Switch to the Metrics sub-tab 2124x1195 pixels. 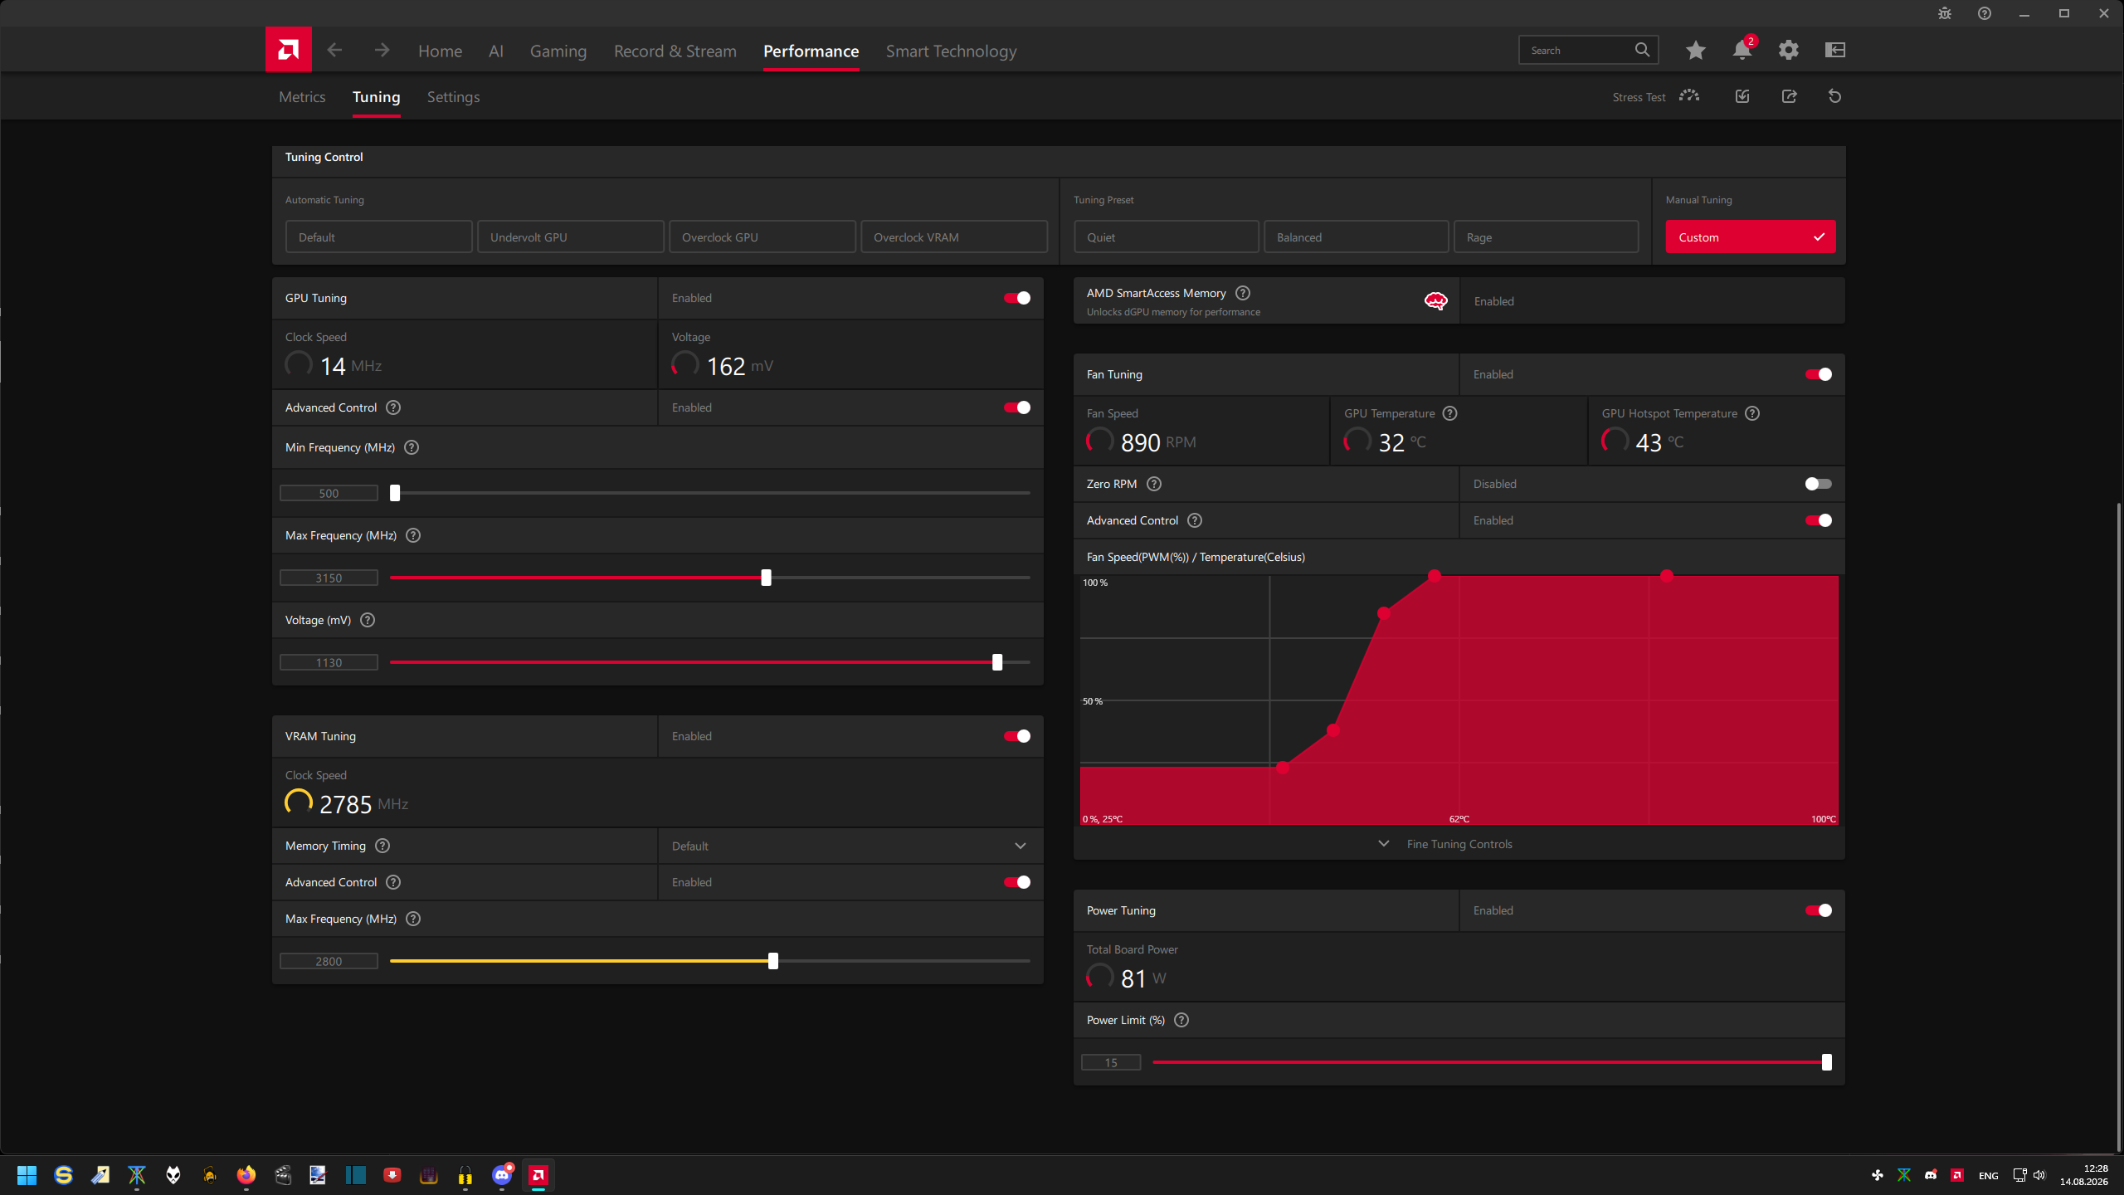pos(302,97)
